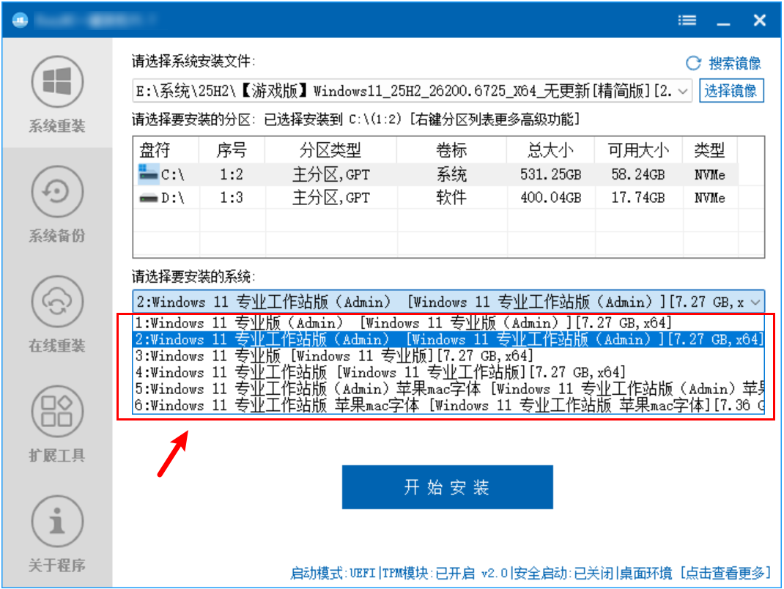Select option 1 Windows 11 专业版 (Admin)
784x589 pixels.
click(448, 323)
